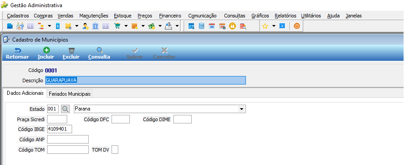Click the Incluir button
Image resolution: width=404 pixels, height=165 pixels.
click(46, 54)
